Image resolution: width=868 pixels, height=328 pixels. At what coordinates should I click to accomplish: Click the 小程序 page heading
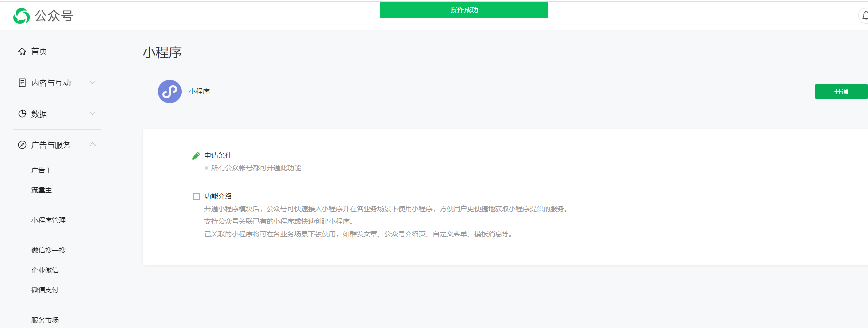[162, 52]
